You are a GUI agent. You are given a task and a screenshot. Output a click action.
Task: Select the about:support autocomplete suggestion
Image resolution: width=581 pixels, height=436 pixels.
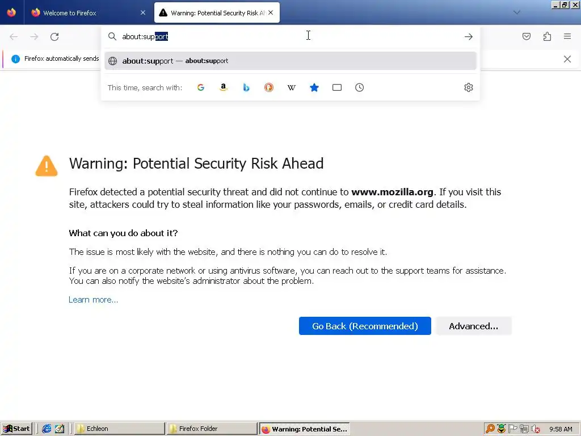tap(290, 61)
